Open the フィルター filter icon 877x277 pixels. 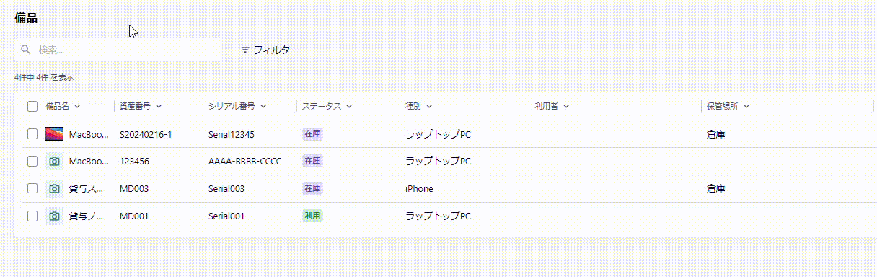[x=245, y=50]
